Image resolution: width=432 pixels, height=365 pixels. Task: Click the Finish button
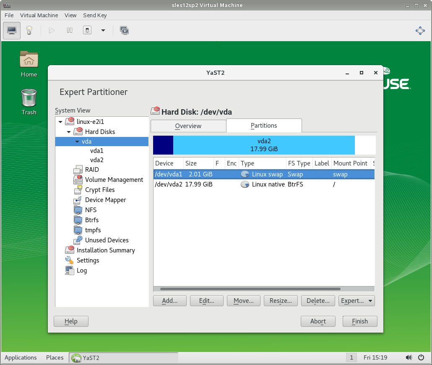click(x=359, y=321)
